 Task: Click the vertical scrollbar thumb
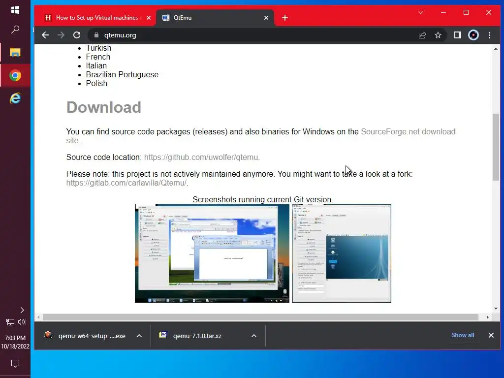point(496,147)
